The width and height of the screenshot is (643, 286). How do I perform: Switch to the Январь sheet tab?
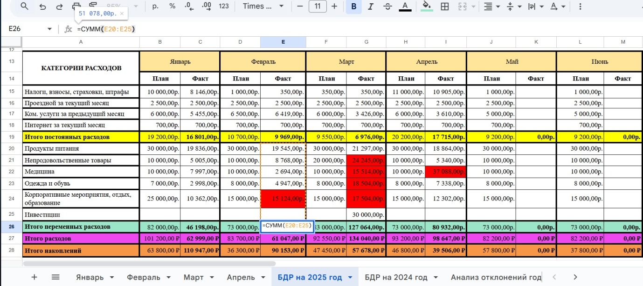point(90,277)
